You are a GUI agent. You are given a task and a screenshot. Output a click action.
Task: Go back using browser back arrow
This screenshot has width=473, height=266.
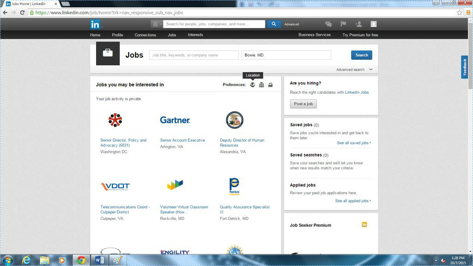(5, 12)
